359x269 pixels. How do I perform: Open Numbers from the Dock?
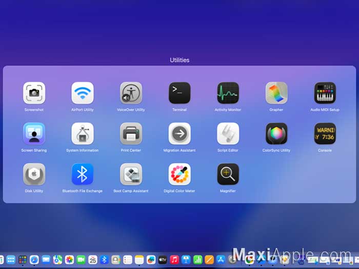pyautogui.click(x=197, y=260)
